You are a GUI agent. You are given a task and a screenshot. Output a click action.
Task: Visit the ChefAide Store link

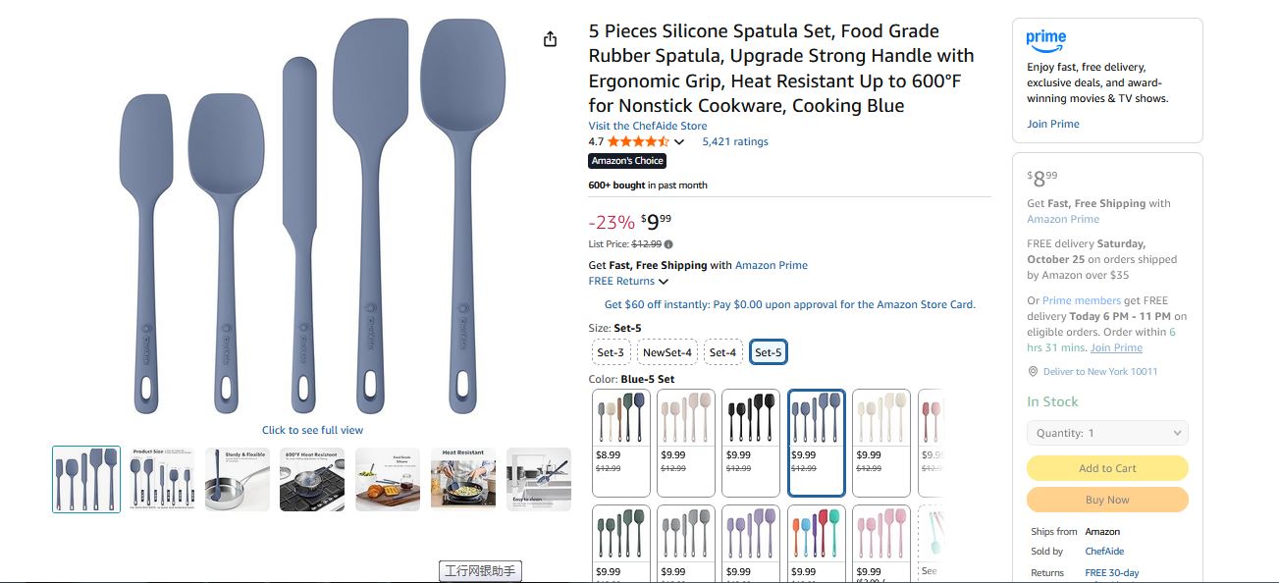[x=647, y=126]
